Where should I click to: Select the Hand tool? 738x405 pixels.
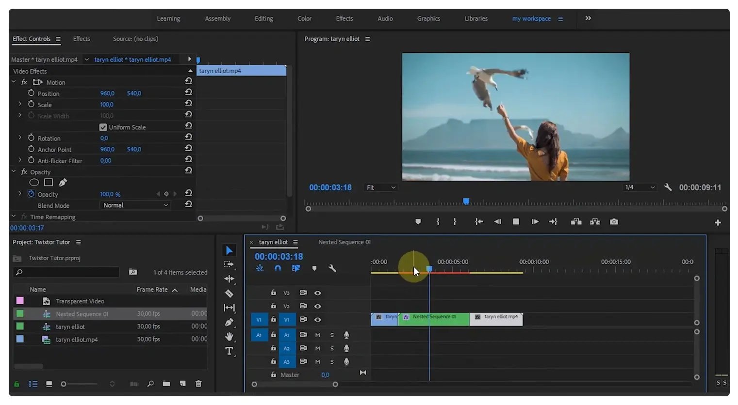click(229, 336)
